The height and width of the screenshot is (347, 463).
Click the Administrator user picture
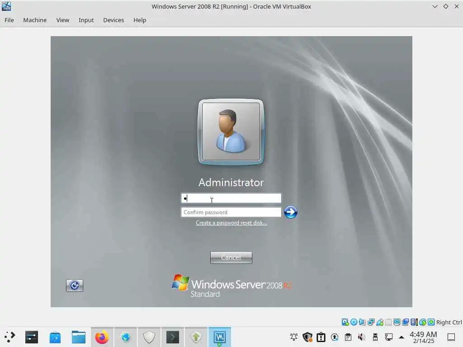coord(231,131)
